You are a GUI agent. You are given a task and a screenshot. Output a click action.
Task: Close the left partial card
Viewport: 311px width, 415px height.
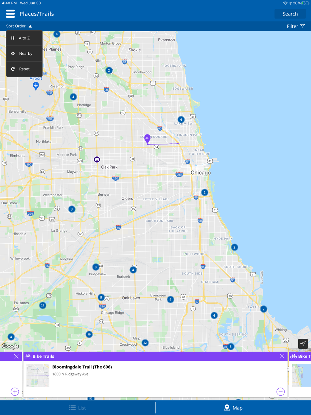pos(16,356)
